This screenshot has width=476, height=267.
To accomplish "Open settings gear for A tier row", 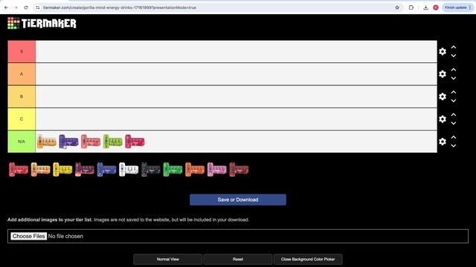I will (x=443, y=74).
